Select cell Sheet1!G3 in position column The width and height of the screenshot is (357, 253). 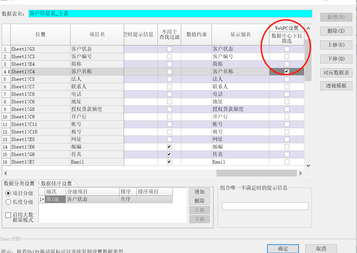40,49
